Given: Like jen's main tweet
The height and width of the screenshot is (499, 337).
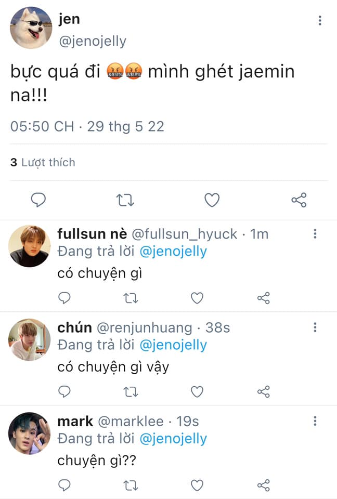Looking at the screenshot, I should pyautogui.click(x=212, y=200).
